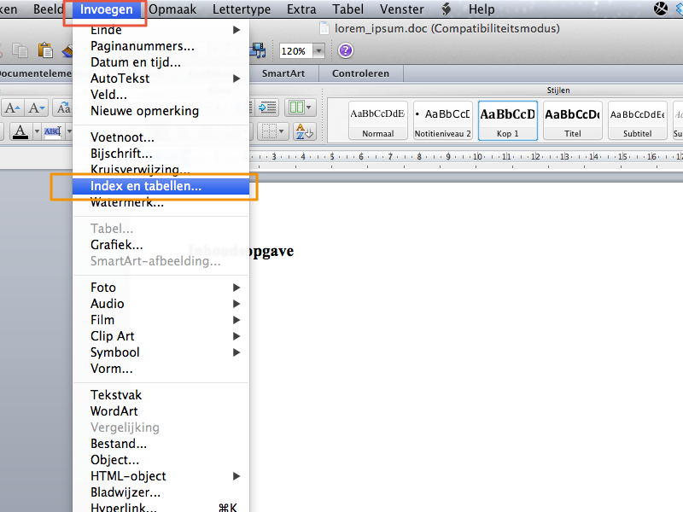Select Vorm... menu item
683x512 pixels.
[161, 369]
